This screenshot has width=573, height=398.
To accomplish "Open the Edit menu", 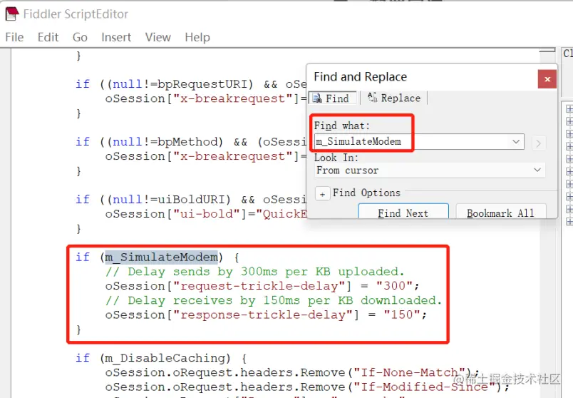I will [48, 37].
